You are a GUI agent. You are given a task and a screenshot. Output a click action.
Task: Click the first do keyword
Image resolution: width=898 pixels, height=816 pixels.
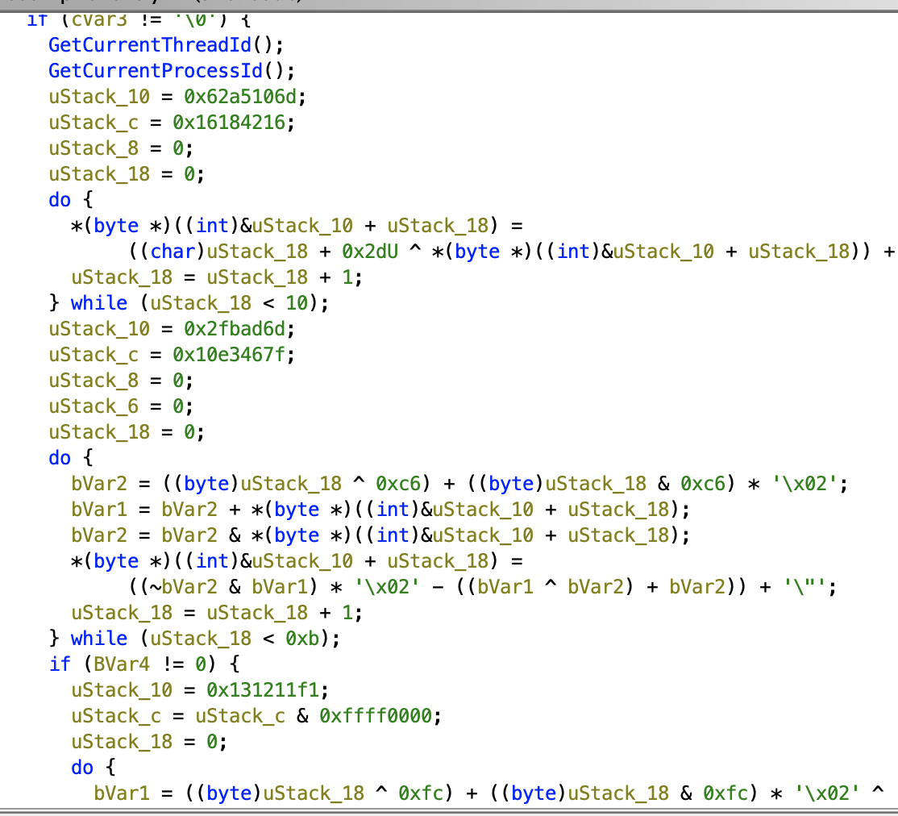pyautogui.click(x=60, y=199)
